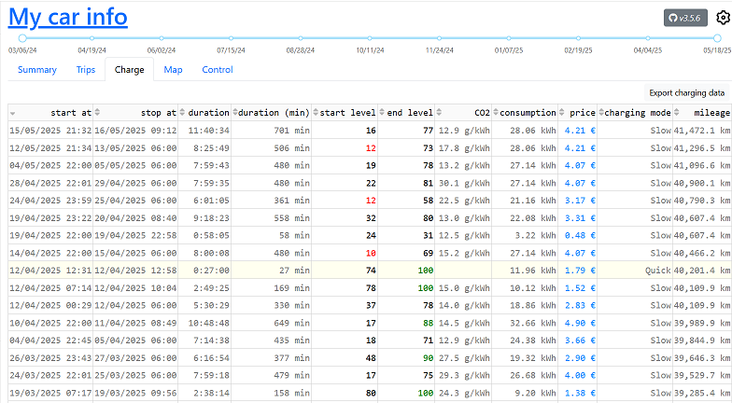Image resolution: width=732 pixels, height=403 pixels.
Task: Click the 32.66 kWh consumption cell
Action: pyautogui.click(x=525, y=323)
